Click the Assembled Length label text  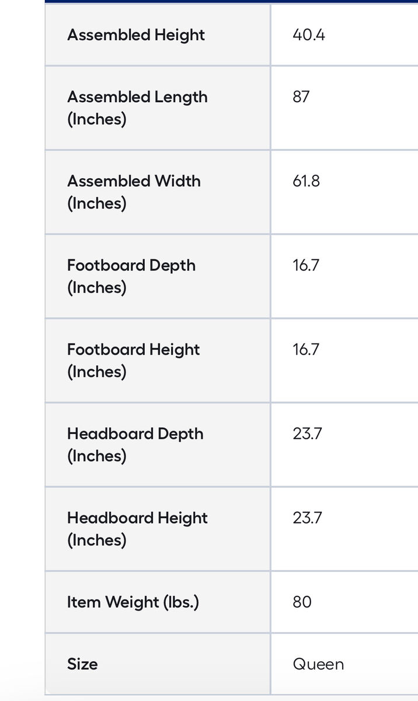[137, 97]
